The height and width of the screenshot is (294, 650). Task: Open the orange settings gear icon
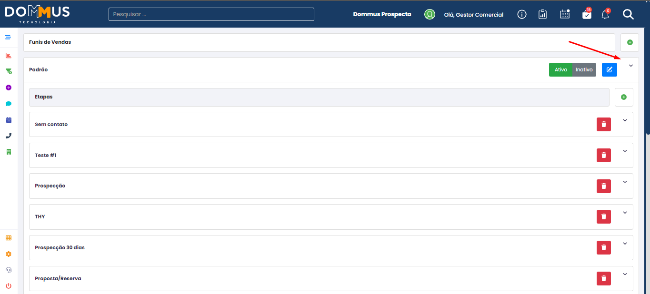click(9, 254)
